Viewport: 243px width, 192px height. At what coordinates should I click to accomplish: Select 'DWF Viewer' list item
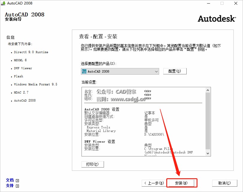coord(23,68)
